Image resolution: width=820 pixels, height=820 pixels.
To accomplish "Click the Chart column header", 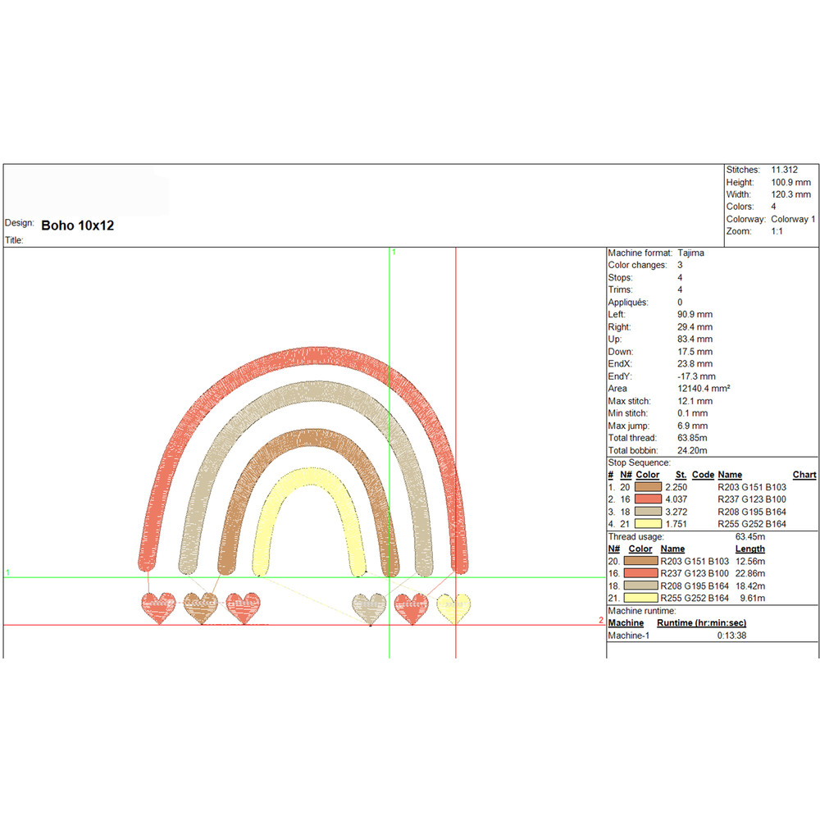I will [804, 475].
